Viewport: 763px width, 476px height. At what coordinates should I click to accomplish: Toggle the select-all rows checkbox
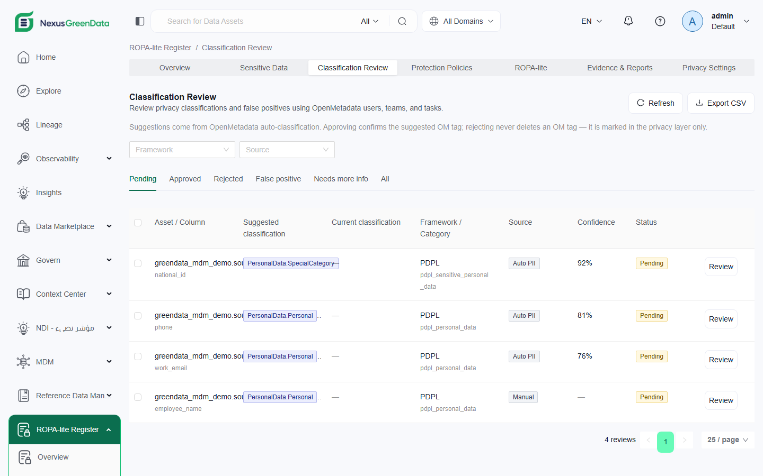[138, 223]
